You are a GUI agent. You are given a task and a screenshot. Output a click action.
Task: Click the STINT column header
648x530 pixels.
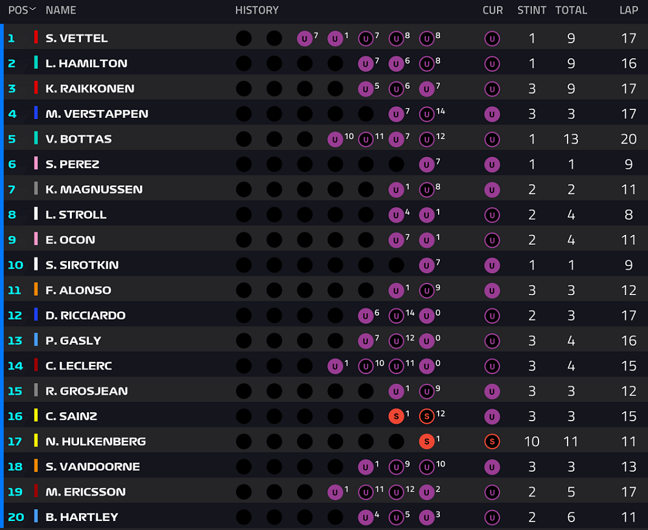[x=531, y=10]
